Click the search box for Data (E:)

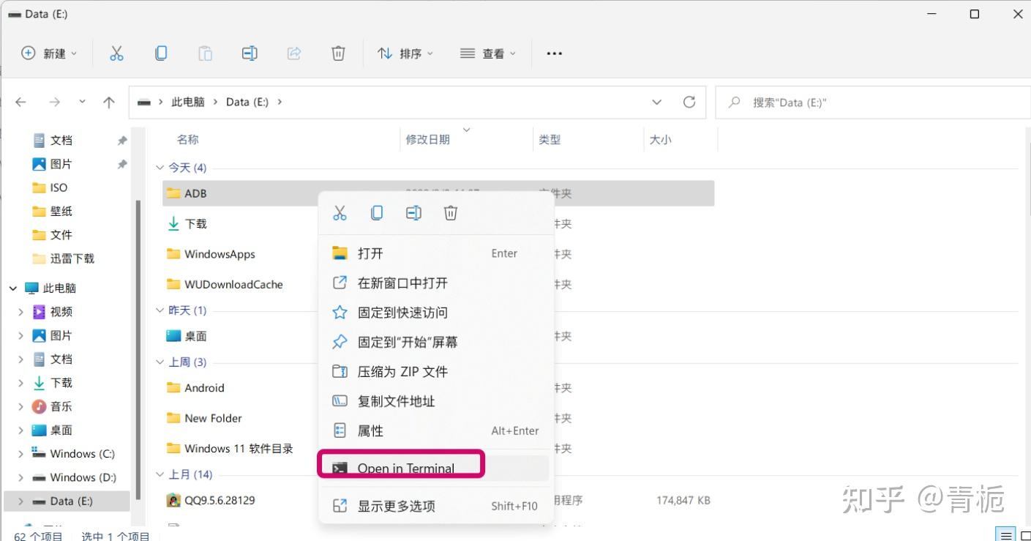[x=841, y=102]
